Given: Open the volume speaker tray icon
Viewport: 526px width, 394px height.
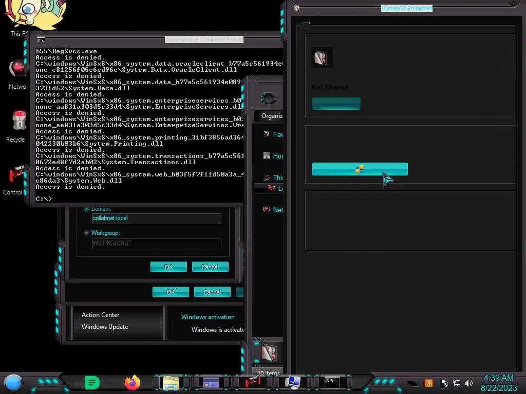Looking at the screenshot, I should click(x=469, y=383).
